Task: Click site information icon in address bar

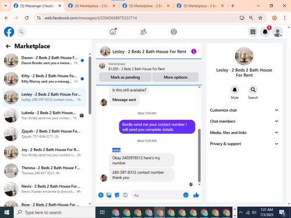Action: click(x=39, y=18)
